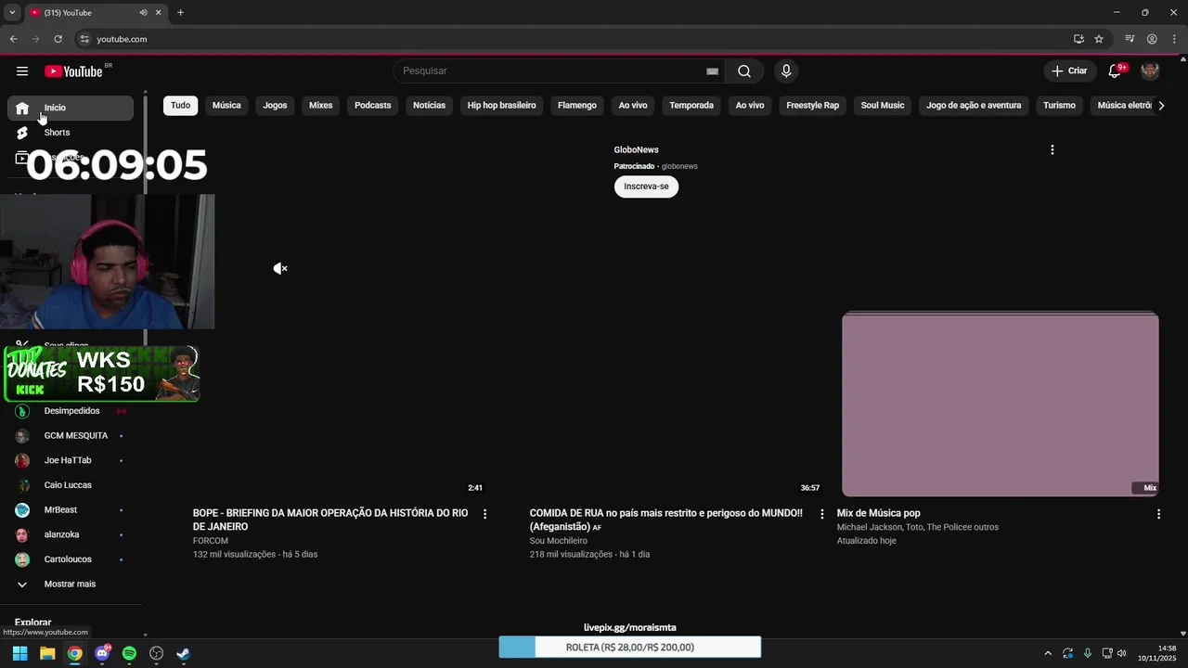Open Chrome media controls icon
Image resolution: width=1188 pixels, height=668 pixels.
click(x=1130, y=39)
